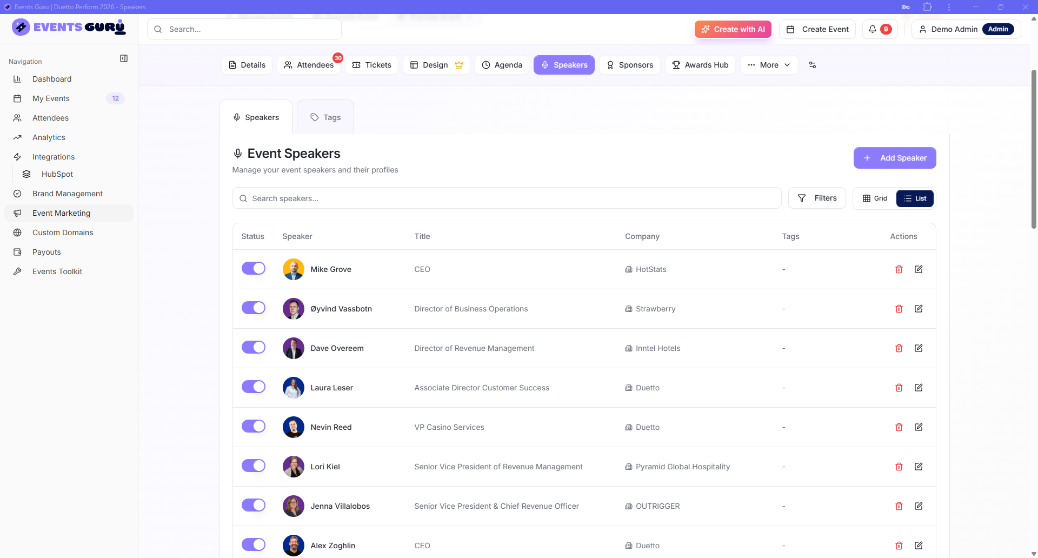Delete the Laura Leser speaker

pyautogui.click(x=899, y=388)
